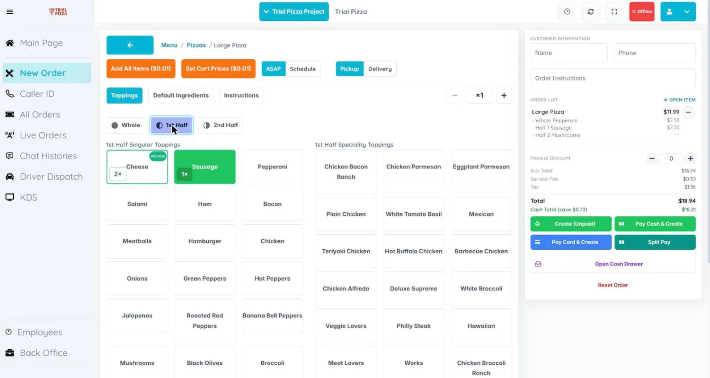Add Pepperoni topping
710x378 pixels.
272,167
